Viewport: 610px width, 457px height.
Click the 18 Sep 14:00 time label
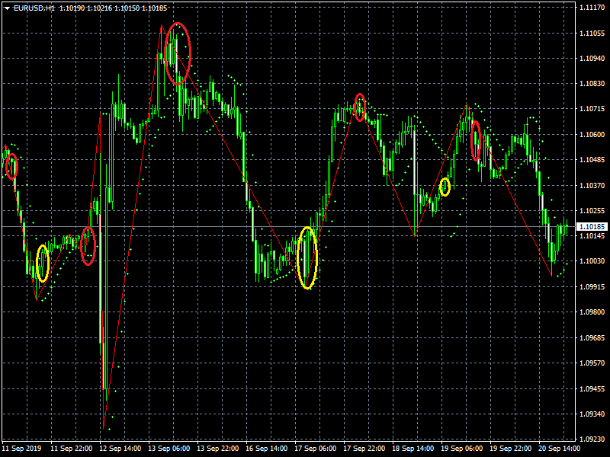413,449
